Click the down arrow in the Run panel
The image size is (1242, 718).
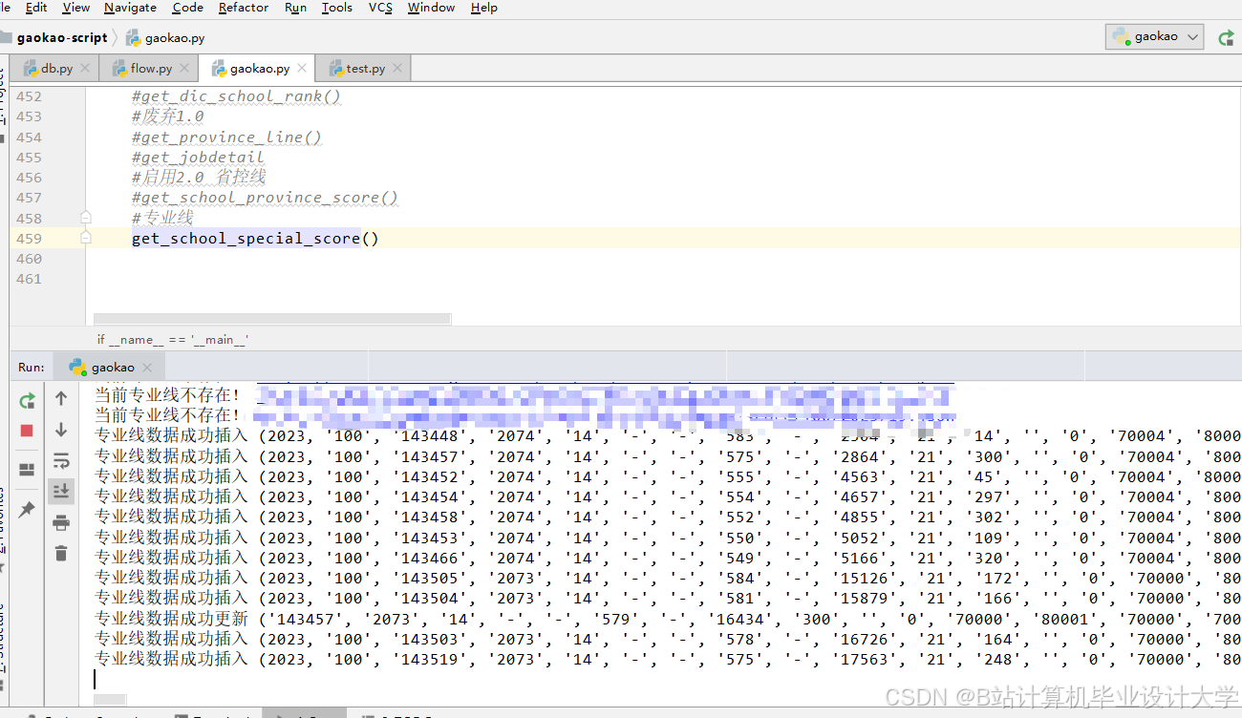(61, 430)
